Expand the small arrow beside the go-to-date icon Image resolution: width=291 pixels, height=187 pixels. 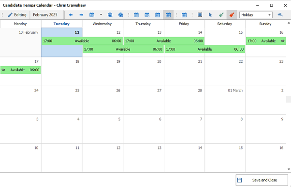point(101,14)
